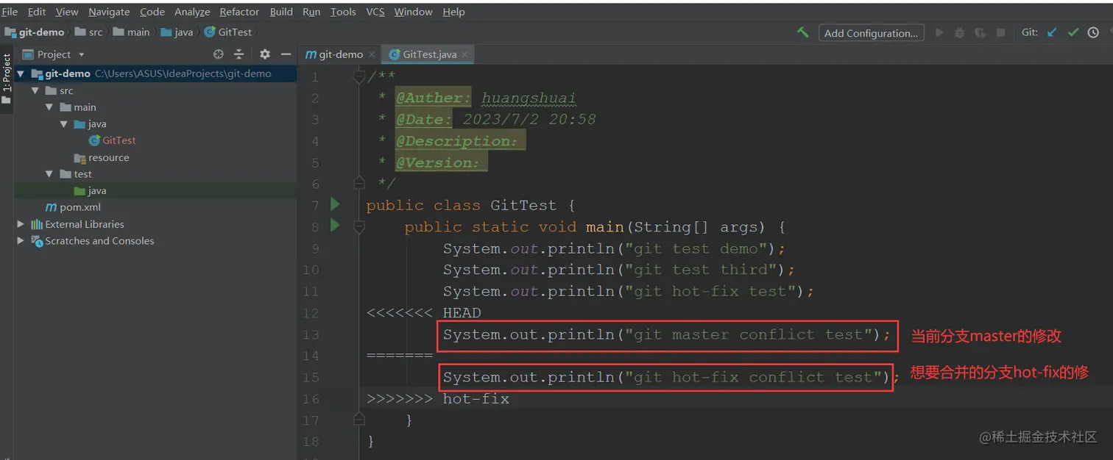Close the git-demo editor tab
This screenshot has height=460, width=1113.
click(372, 54)
